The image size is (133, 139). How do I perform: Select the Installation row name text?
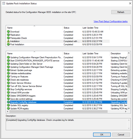click(x=15, y=41)
